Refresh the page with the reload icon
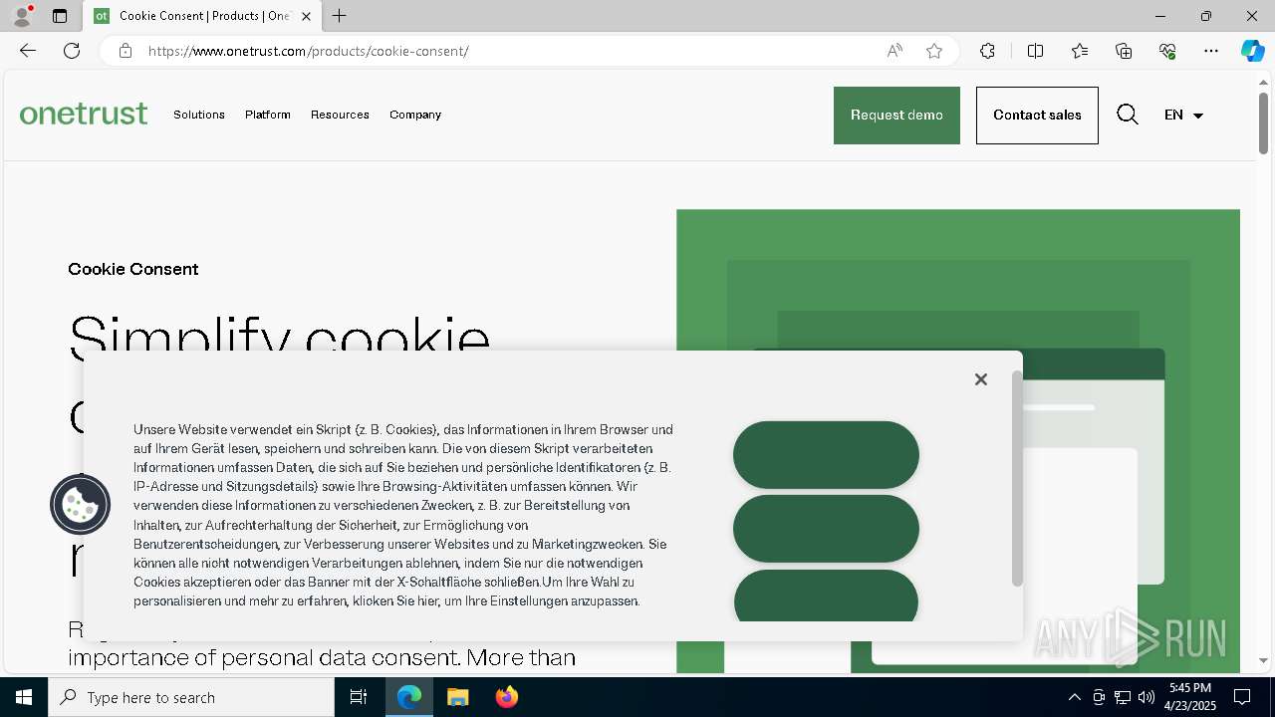Viewport: 1275px width, 717px height. [x=72, y=51]
